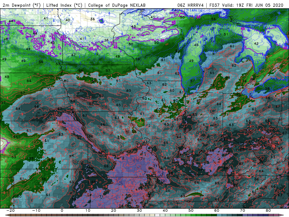
Task: Click the 'F037 Valid: 19Z FRI JUN 05 2020' text
Action: [x=246, y=5]
